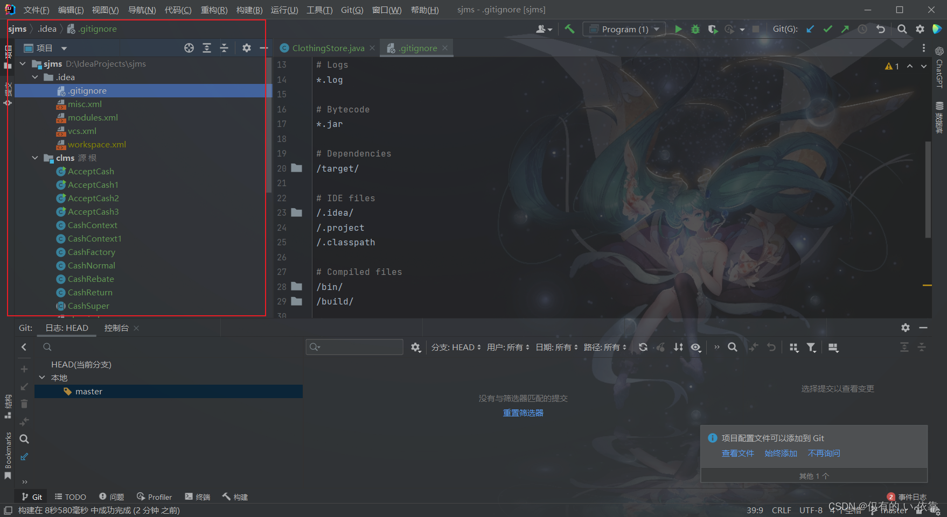The width and height of the screenshot is (947, 517).
Task: Start debugging with the green bug icon
Action: pyautogui.click(x=695, y=29)
